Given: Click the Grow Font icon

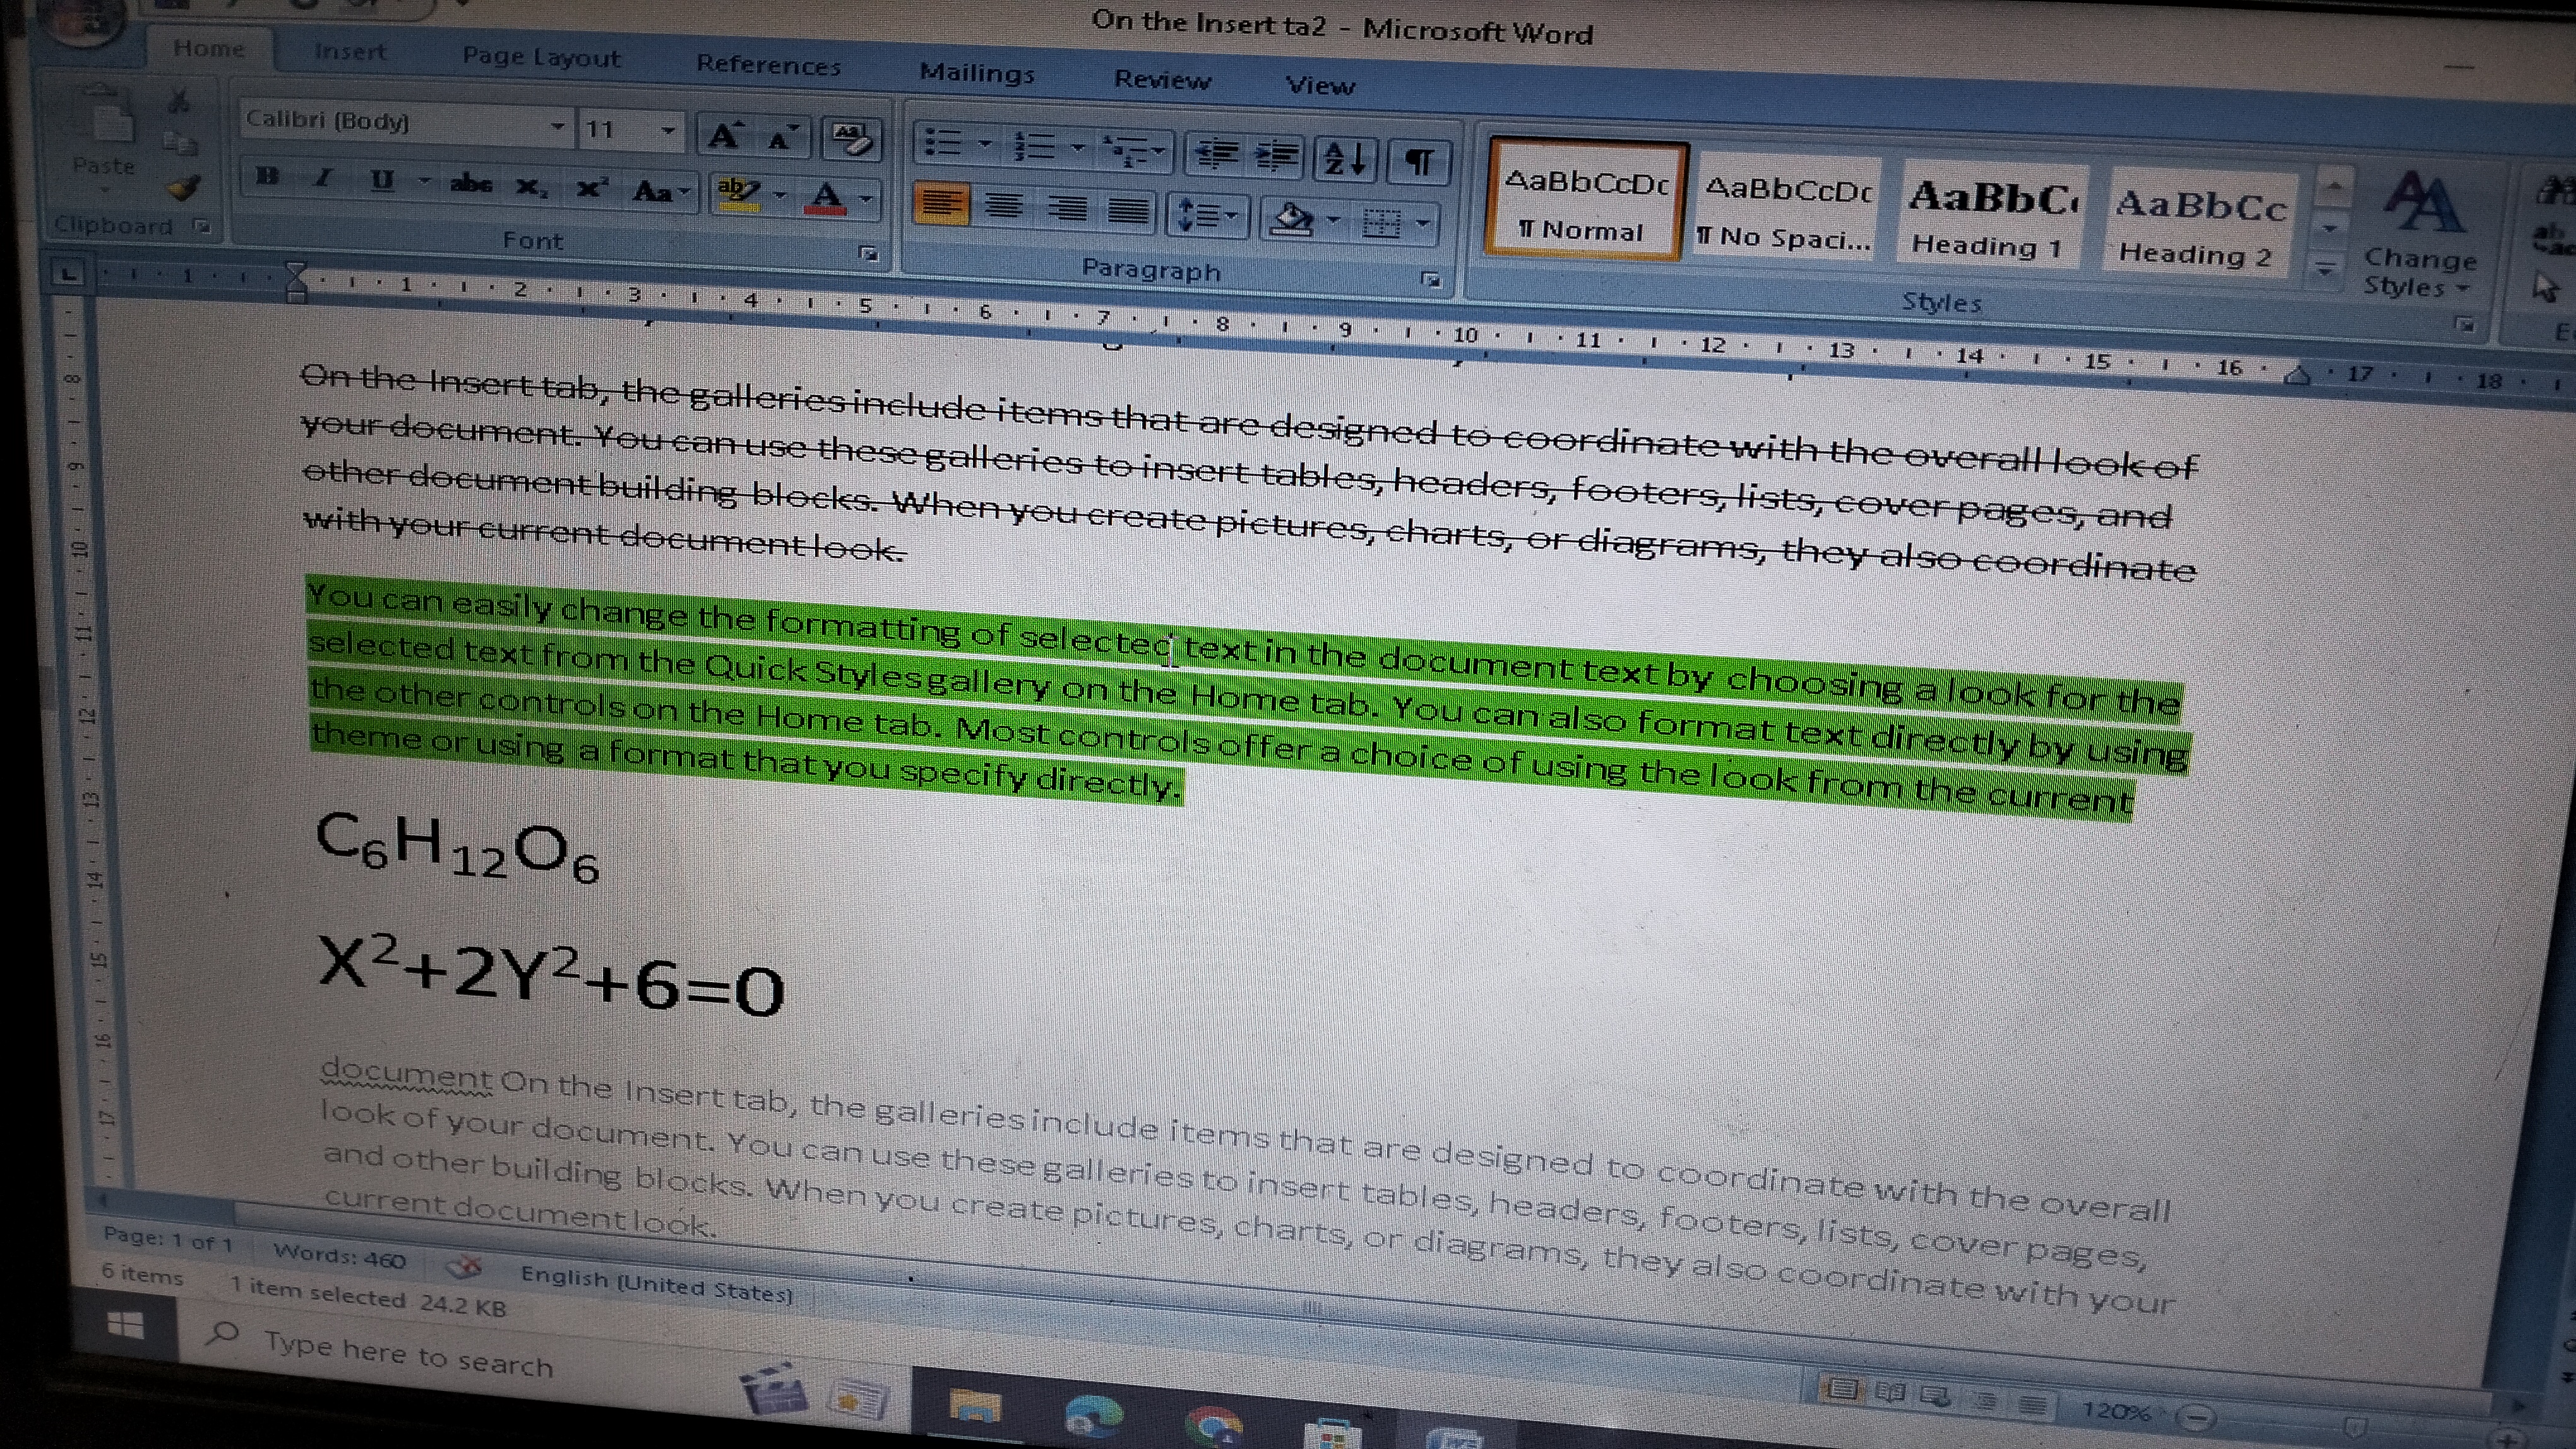Looking at the screenshot, I should tap(724, 135).
